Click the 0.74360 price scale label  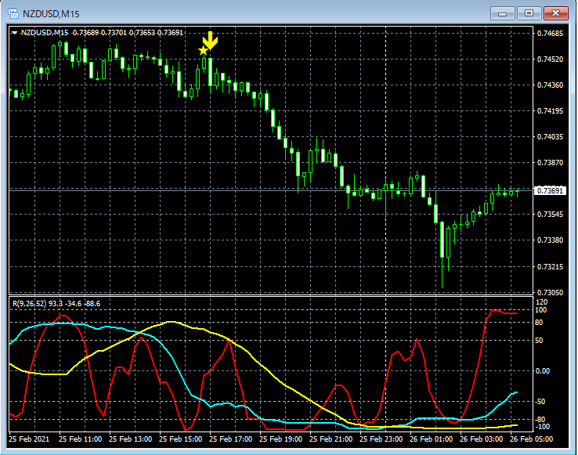coord(550,85)
